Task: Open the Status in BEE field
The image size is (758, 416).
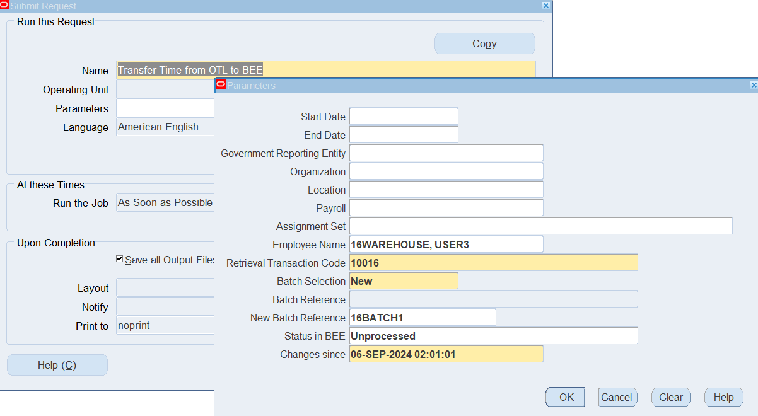Action: [493, 336]
